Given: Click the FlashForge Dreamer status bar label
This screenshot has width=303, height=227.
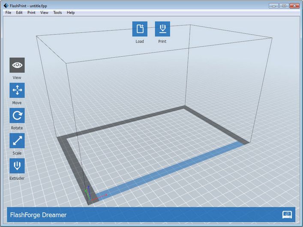Looking at the screenshot, I should [39, 215].
